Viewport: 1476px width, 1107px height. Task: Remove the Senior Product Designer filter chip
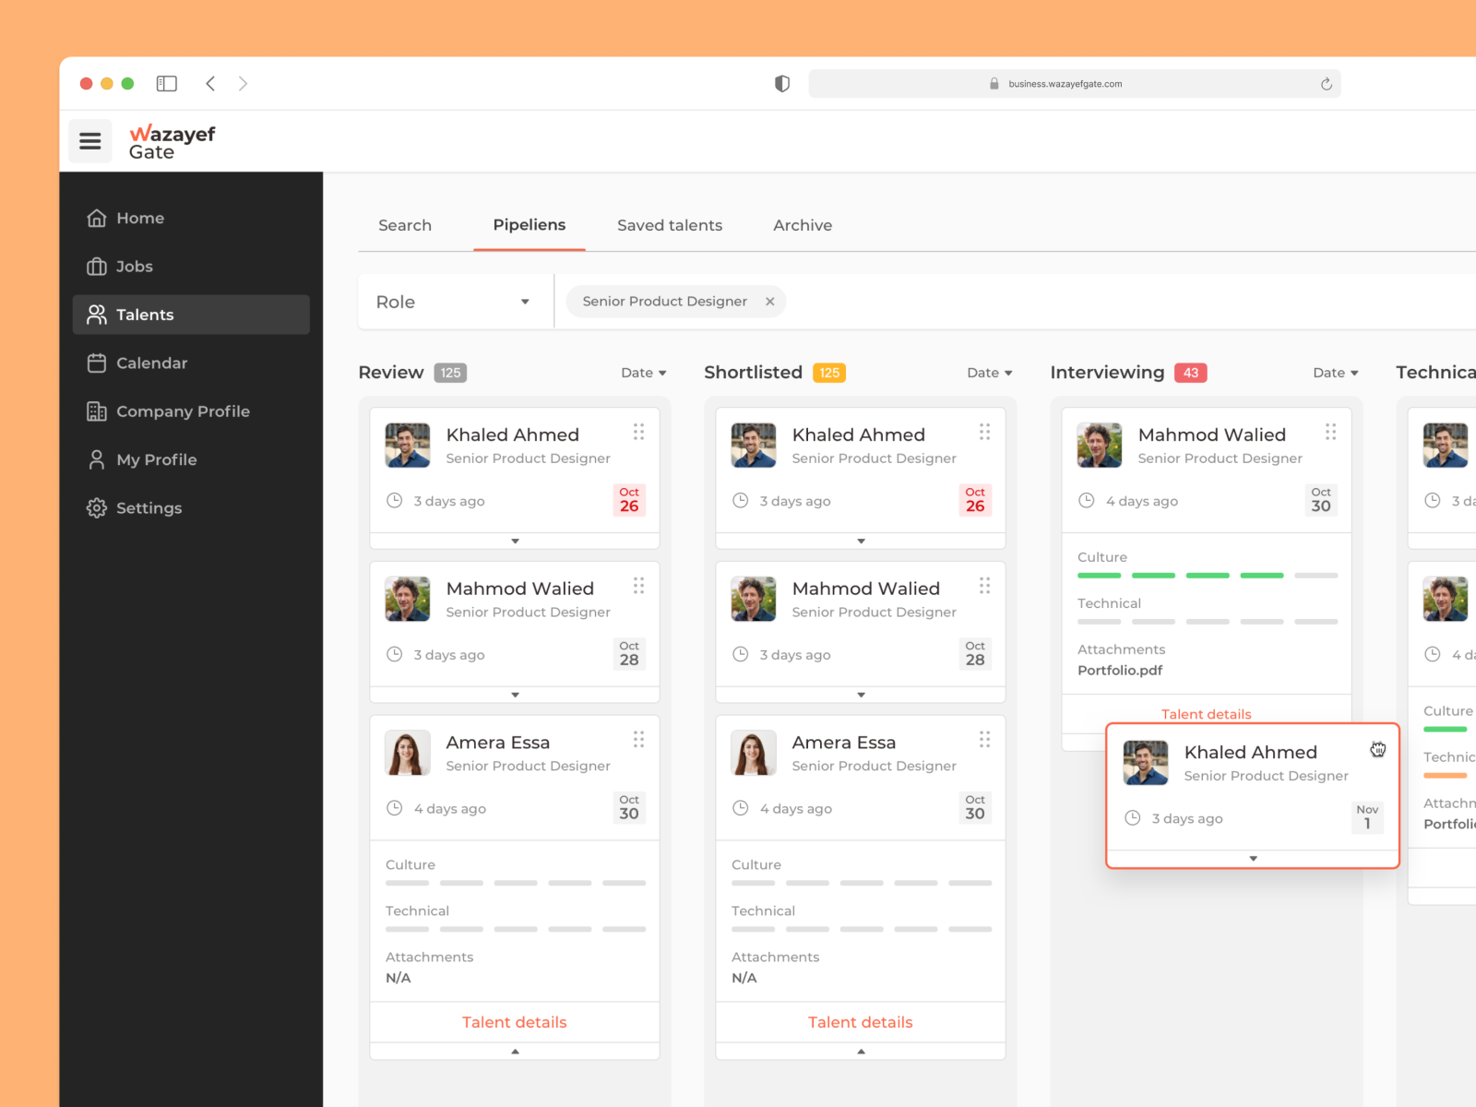(x=770, y=301)
